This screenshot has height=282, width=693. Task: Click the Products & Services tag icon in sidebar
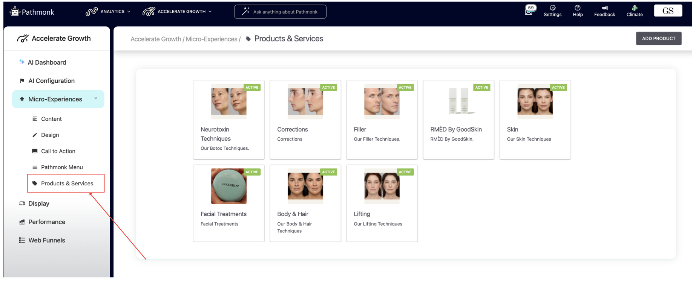click(35, 183)
